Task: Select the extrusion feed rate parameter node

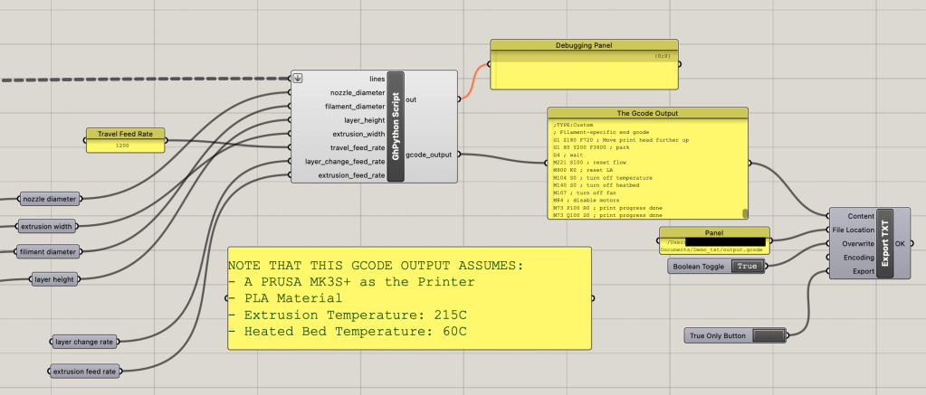Action: [85, 371]
